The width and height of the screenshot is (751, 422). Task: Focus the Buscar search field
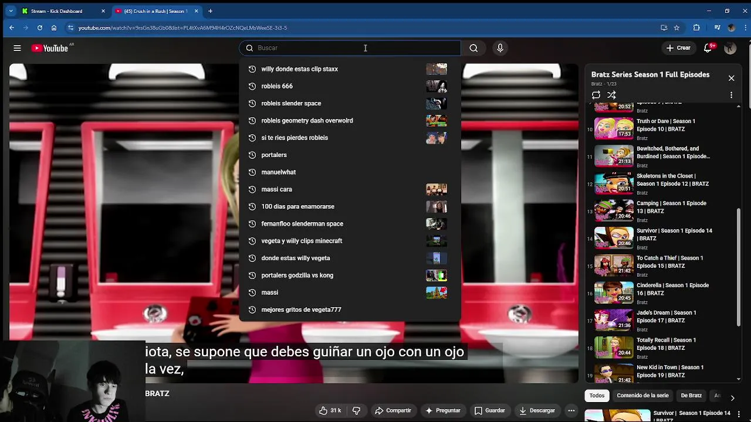pos(350,48)
